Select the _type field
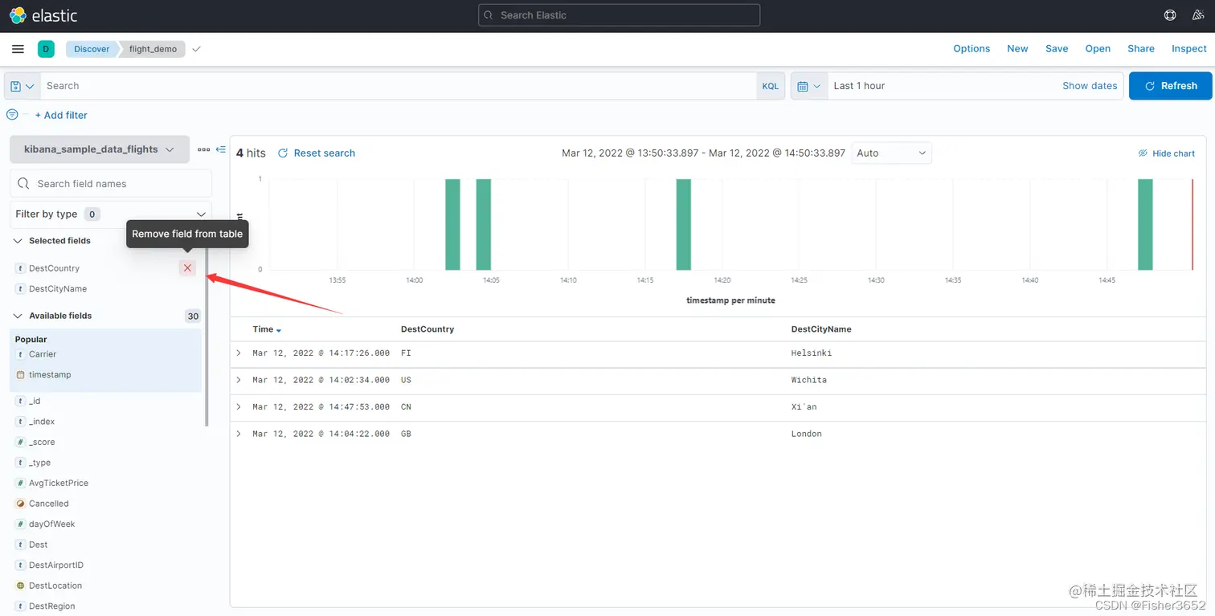1215x616 pixels. (40, 463)
